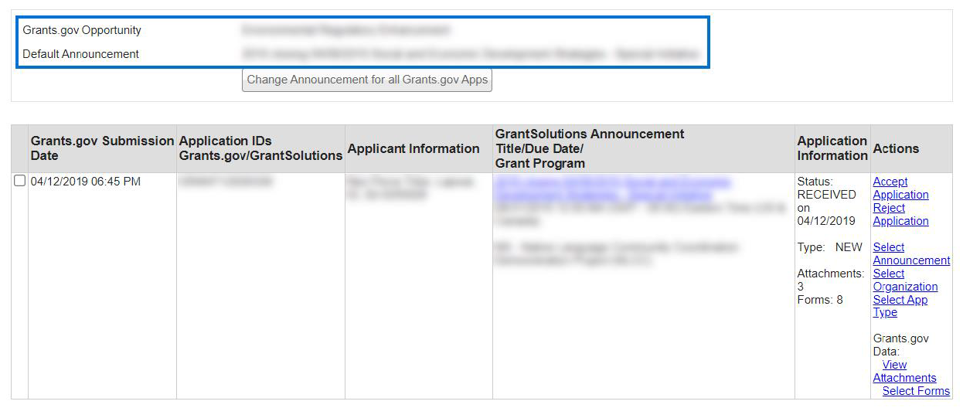Select the 04/12/2019 06:45 PM submission date cell

(x=85, y=182)
